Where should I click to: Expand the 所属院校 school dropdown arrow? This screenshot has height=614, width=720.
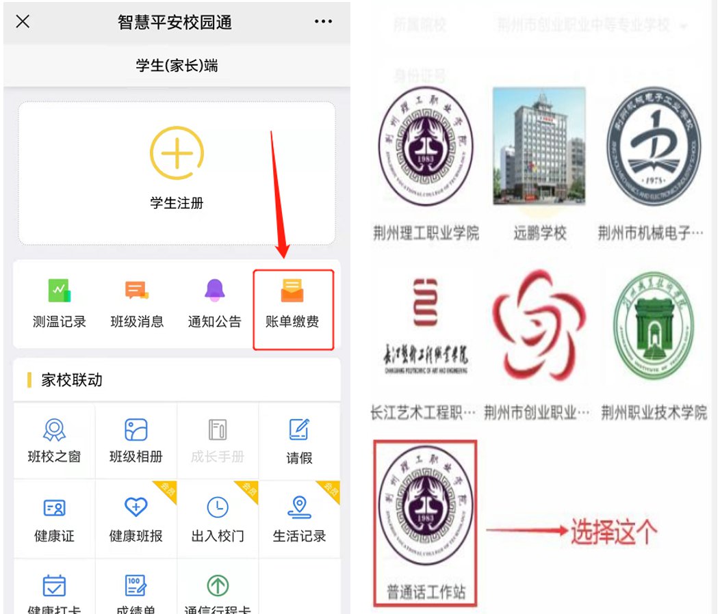pyautogui.click(x=684, y=27)
